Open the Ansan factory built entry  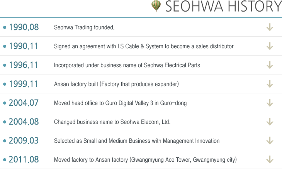pyautogui.click(x=116, y=84)
